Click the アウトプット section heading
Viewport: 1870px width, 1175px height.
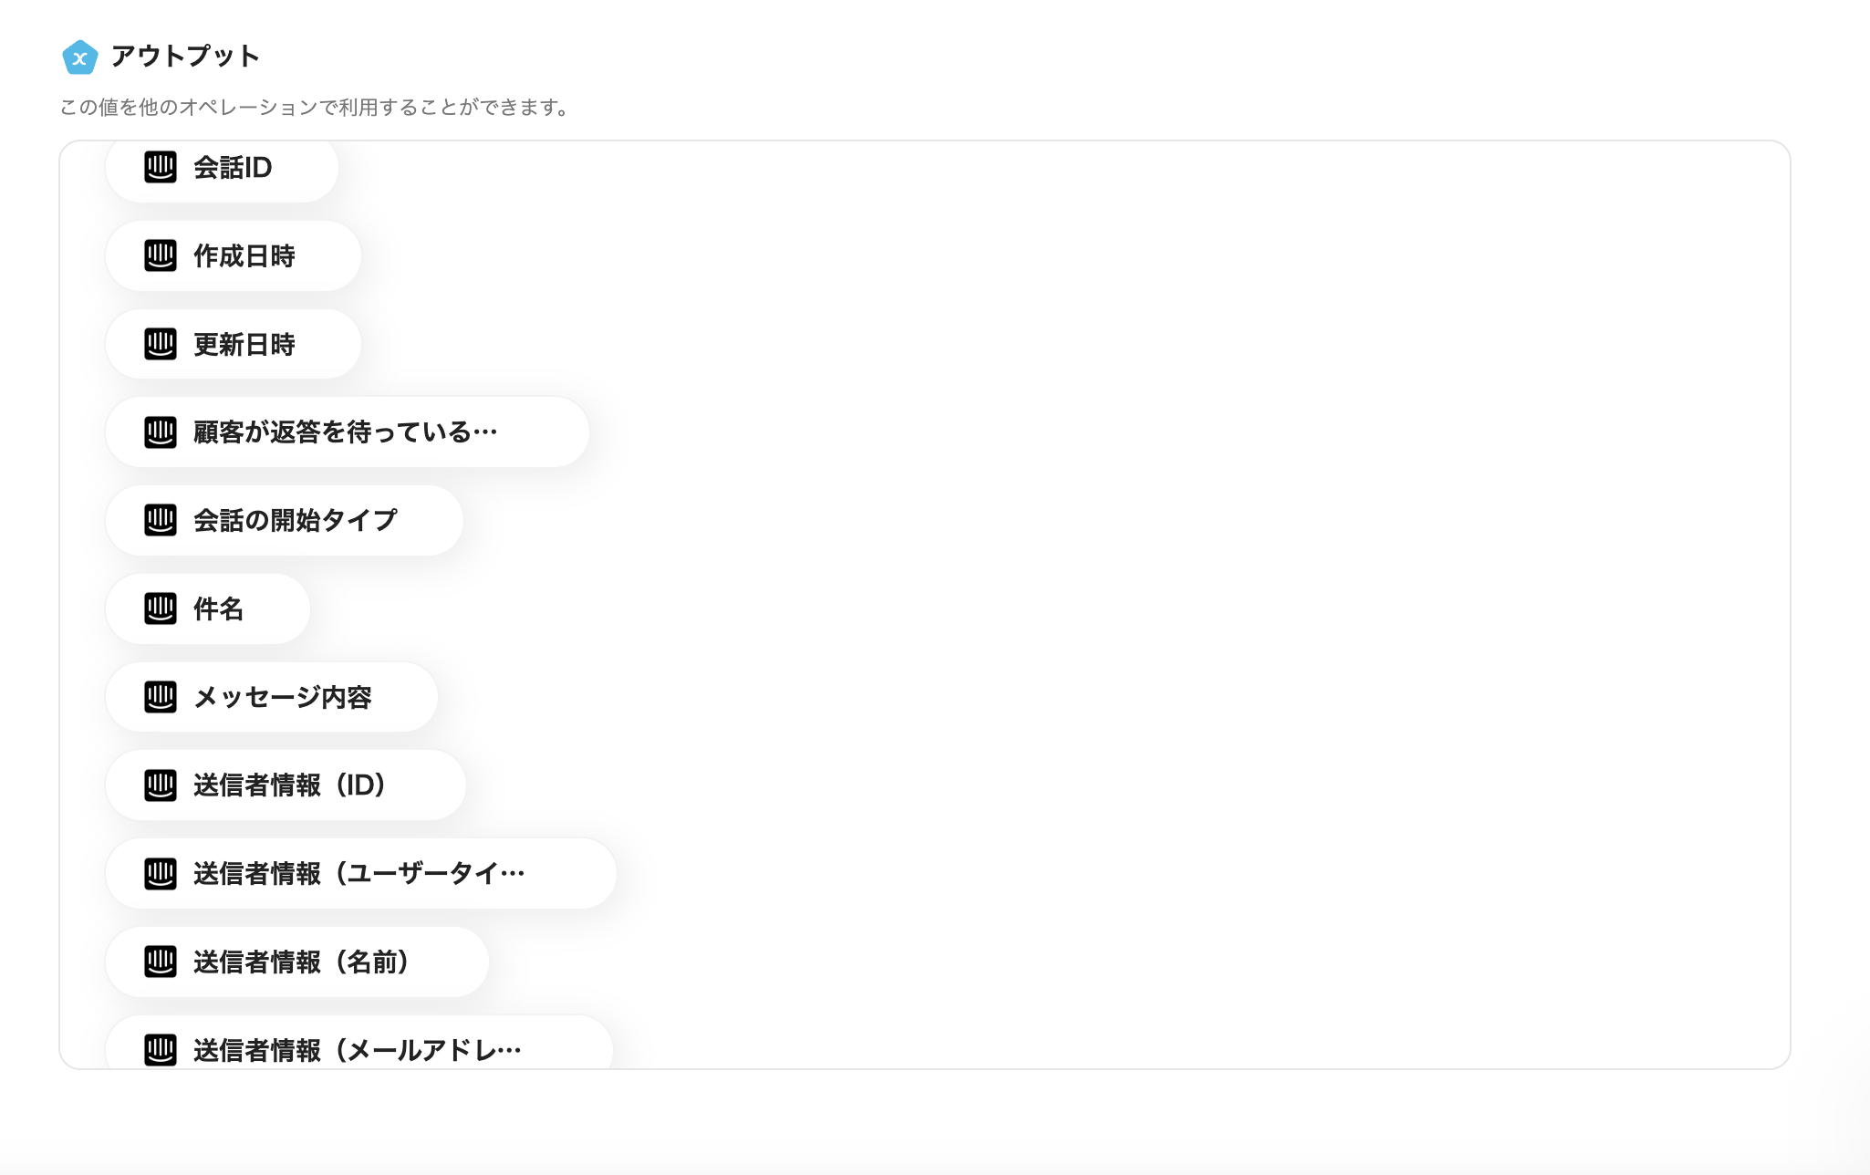[x=182, y=57]
